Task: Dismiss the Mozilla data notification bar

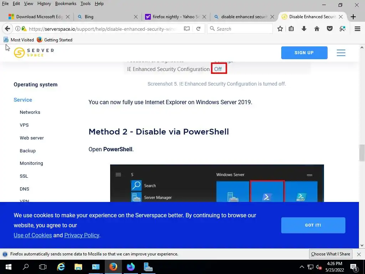Action: pos(359,254)
